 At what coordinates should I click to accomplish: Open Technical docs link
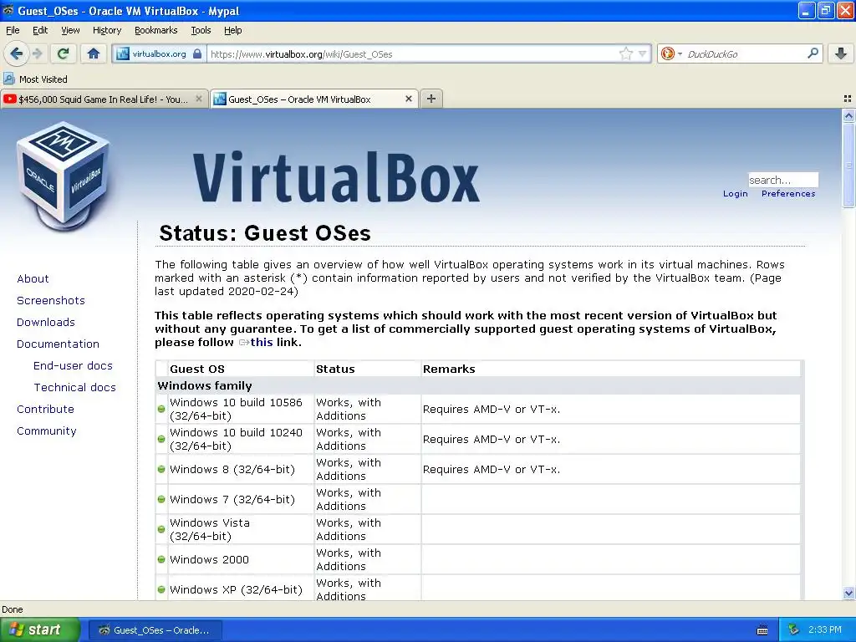[x=74, y=387]
